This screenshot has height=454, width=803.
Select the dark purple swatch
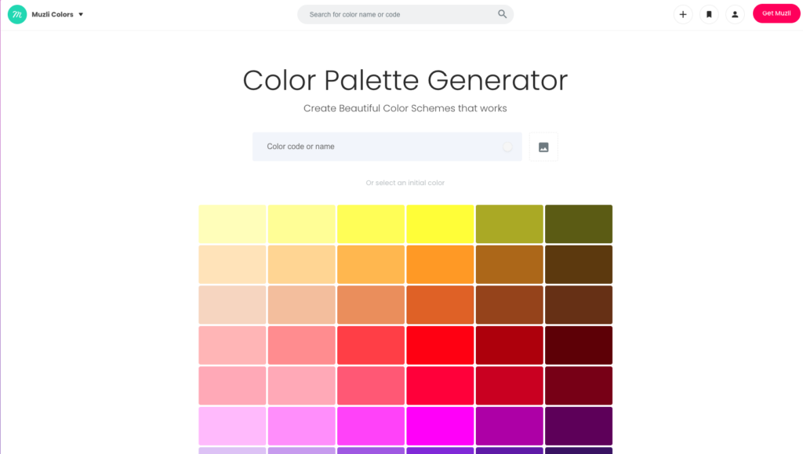(x=579, y=426)
